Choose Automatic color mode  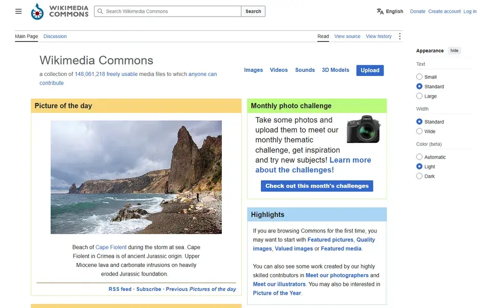tap(419, 157)
